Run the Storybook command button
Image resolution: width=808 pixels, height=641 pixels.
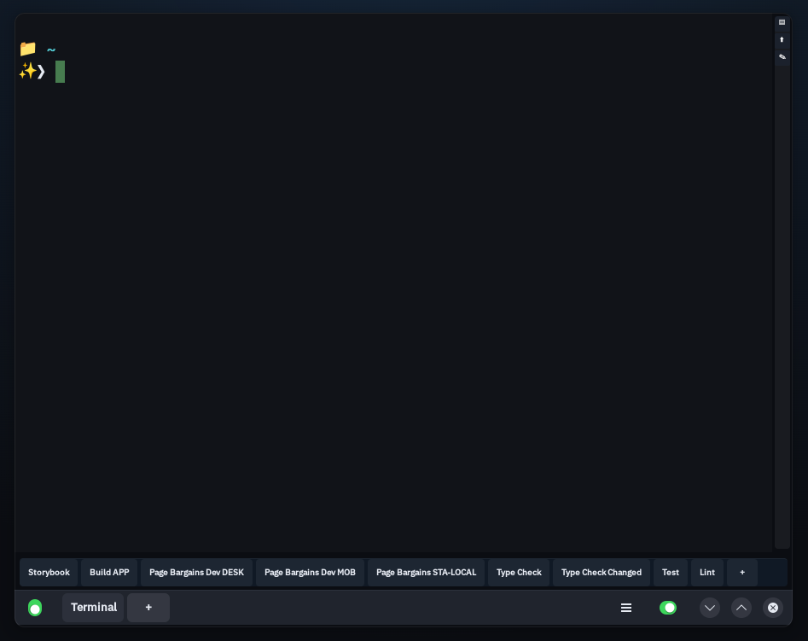tap(49, 573)
